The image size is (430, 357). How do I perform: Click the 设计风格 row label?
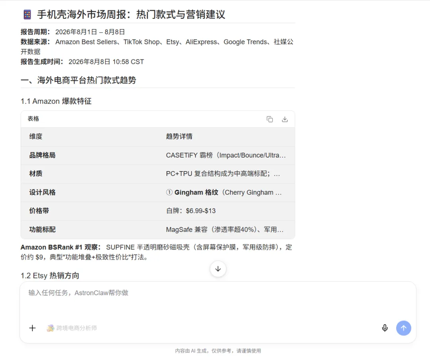(x=42, y=192)
